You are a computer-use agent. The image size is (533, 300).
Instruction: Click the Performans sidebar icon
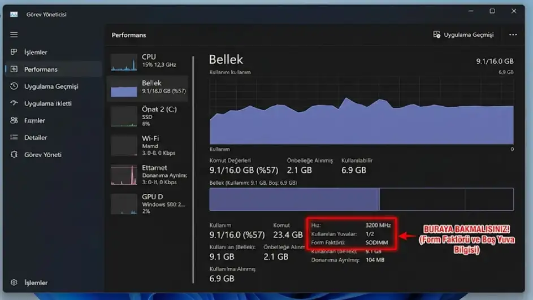pos(14,69)
